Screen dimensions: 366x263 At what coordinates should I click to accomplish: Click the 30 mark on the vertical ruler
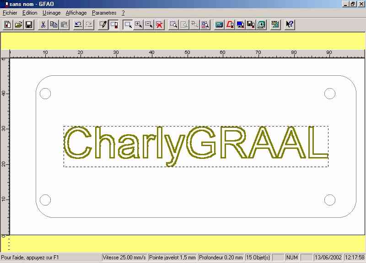(x=4, y=129)
